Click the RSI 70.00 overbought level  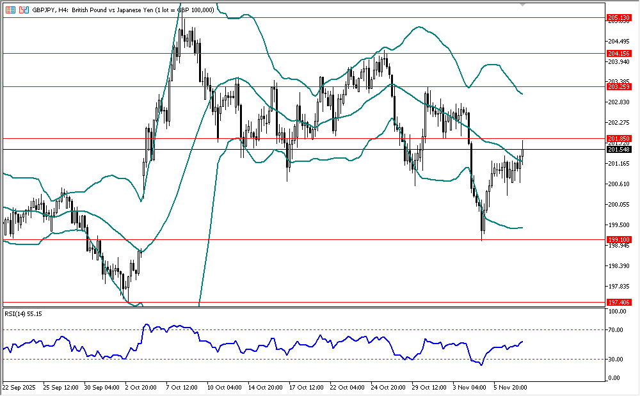coord(616,330)
